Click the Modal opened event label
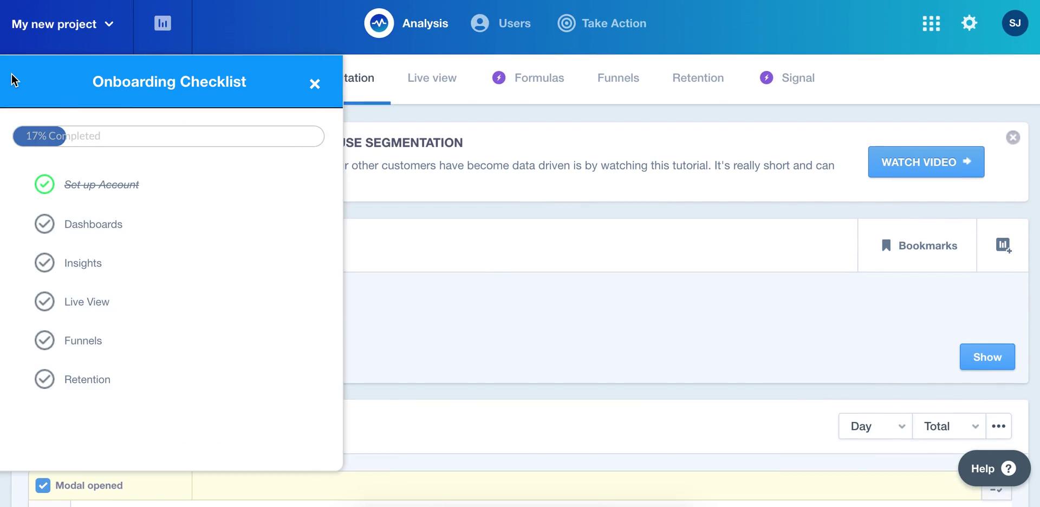 pyautogui.click(x=89, y=485)
